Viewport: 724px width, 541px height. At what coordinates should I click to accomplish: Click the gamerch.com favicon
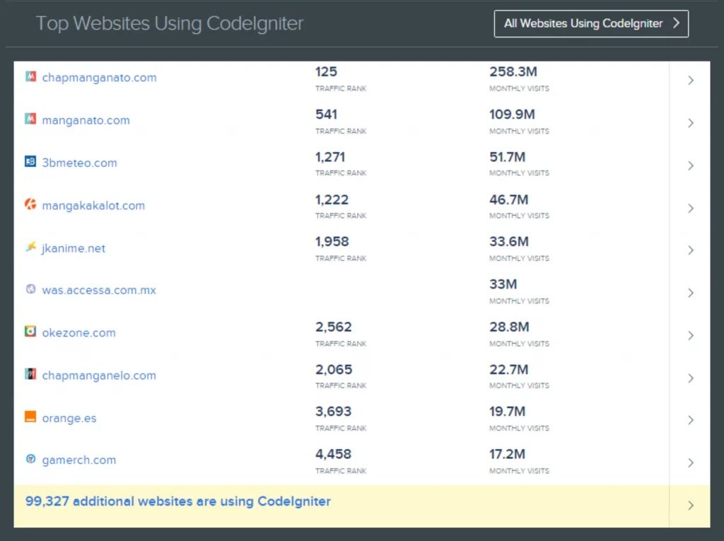click(x=30, y=459)
